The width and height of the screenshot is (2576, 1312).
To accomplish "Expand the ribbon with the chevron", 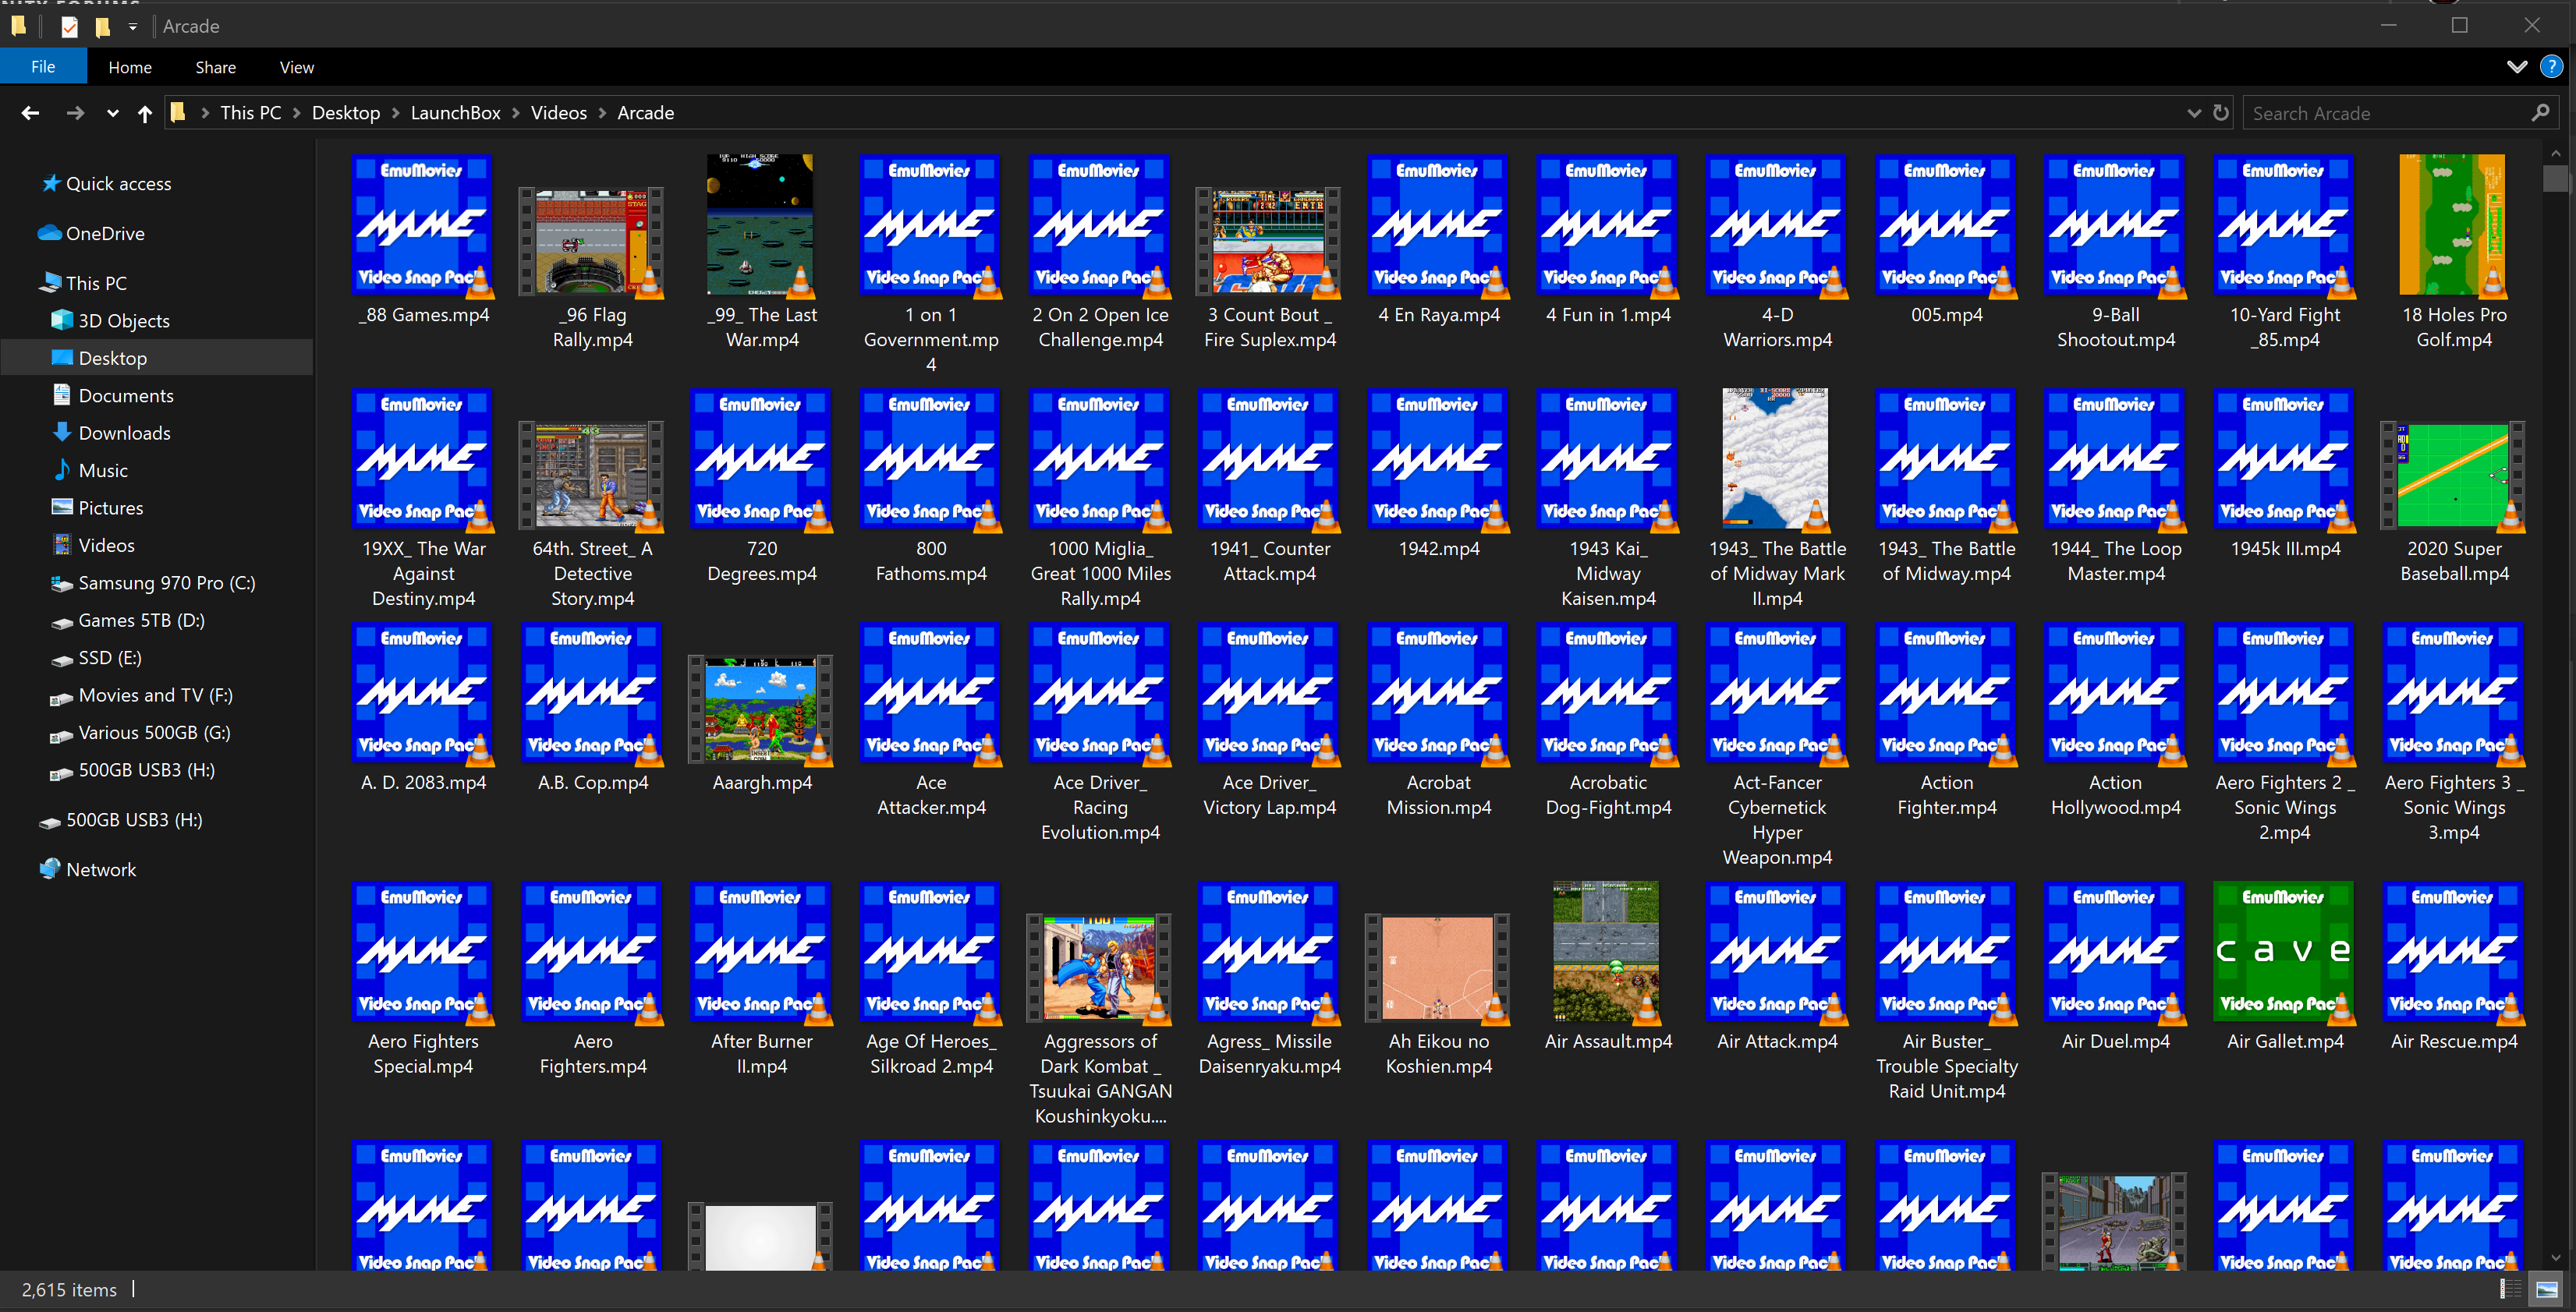I will point(2517,67).
